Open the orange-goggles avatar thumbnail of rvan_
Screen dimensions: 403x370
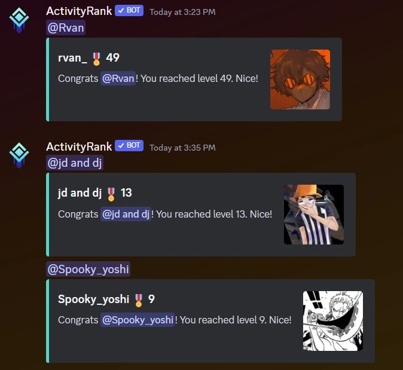tap(300, 79)
